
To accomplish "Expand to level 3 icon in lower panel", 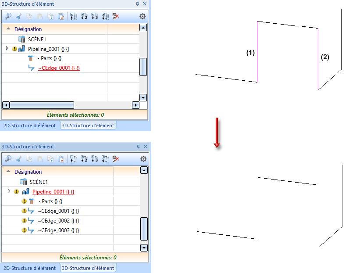I will coord(95,159).
